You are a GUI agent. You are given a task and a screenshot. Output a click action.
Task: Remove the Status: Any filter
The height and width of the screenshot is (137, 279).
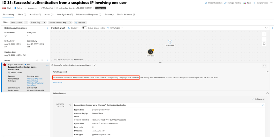(x=44, y=23)
